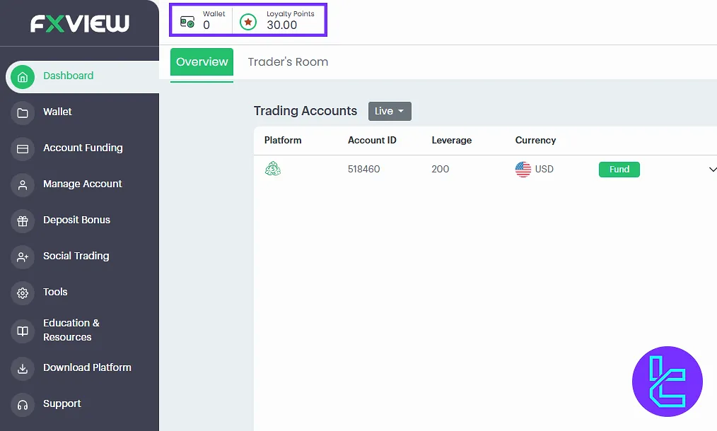
Task: Click the USD currency text
Action: [544, 169]
